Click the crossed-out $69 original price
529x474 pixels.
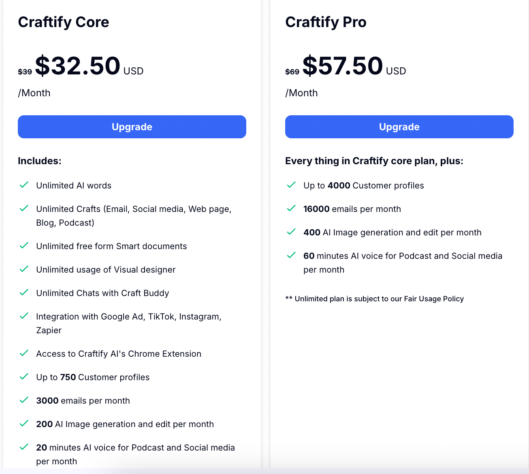(292, 72)
